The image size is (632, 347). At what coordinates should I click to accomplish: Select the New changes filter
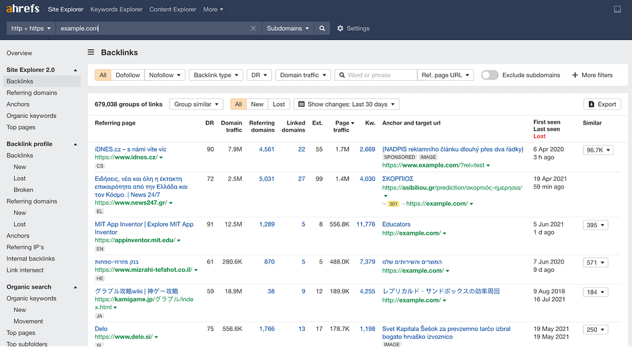point(257,104)
